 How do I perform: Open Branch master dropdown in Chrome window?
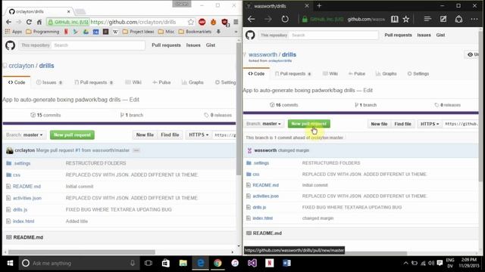click(24, 134)
